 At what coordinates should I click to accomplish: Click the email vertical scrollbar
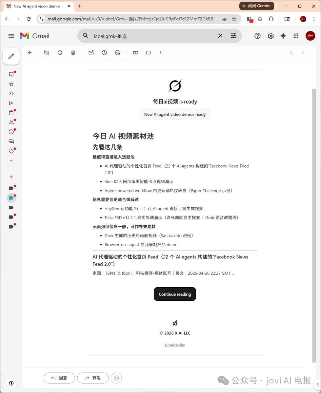pyautogui.click(x=314, y=225)
